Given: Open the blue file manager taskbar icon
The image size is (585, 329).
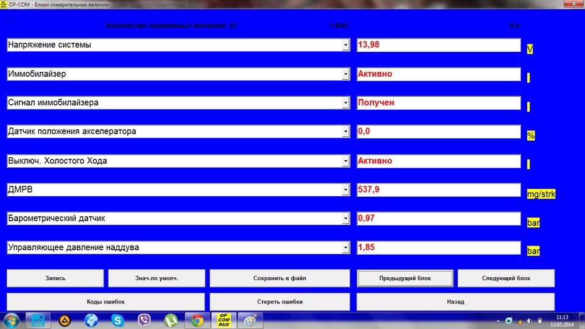Looking at the screenshot, I should pos(38,320).
